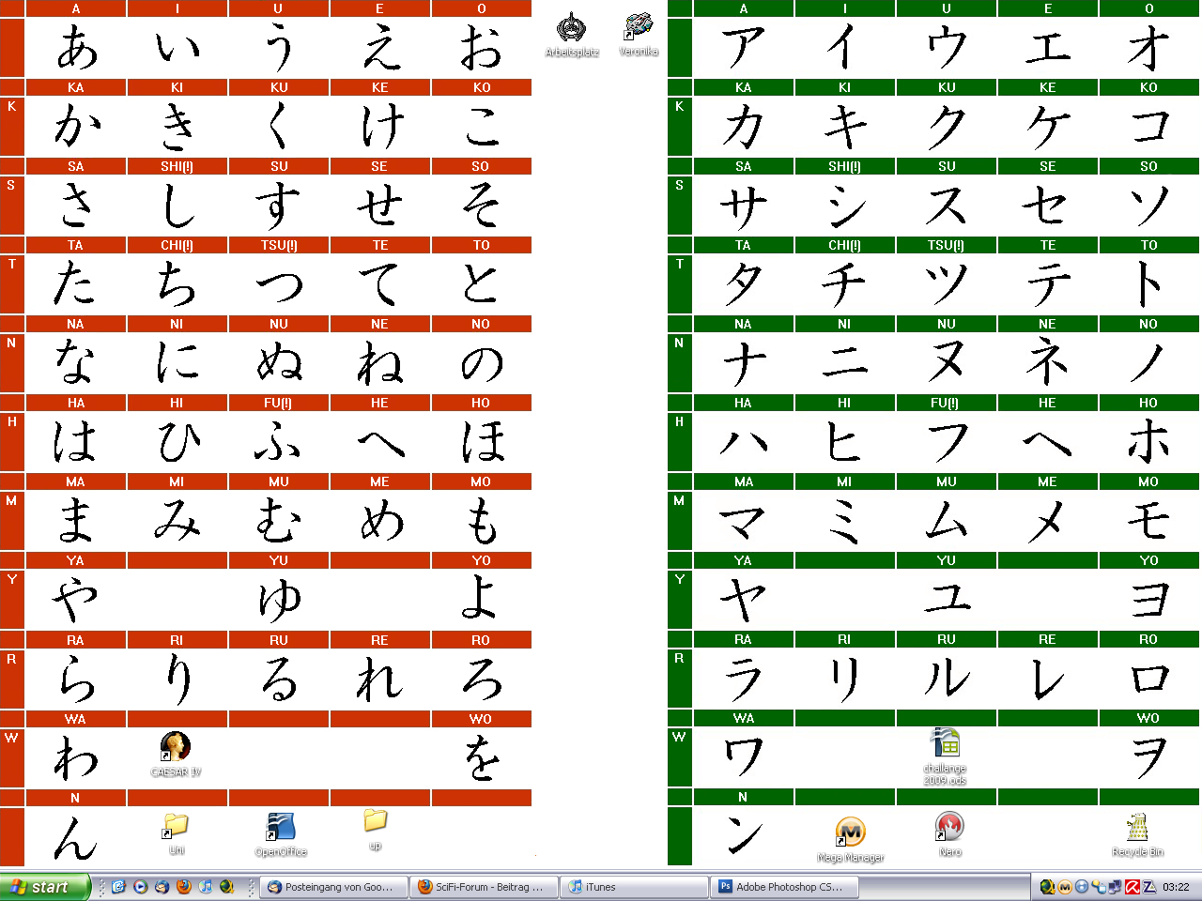Switch to SciFi-Forum - Beitrag taskbar window

point(484,887)
